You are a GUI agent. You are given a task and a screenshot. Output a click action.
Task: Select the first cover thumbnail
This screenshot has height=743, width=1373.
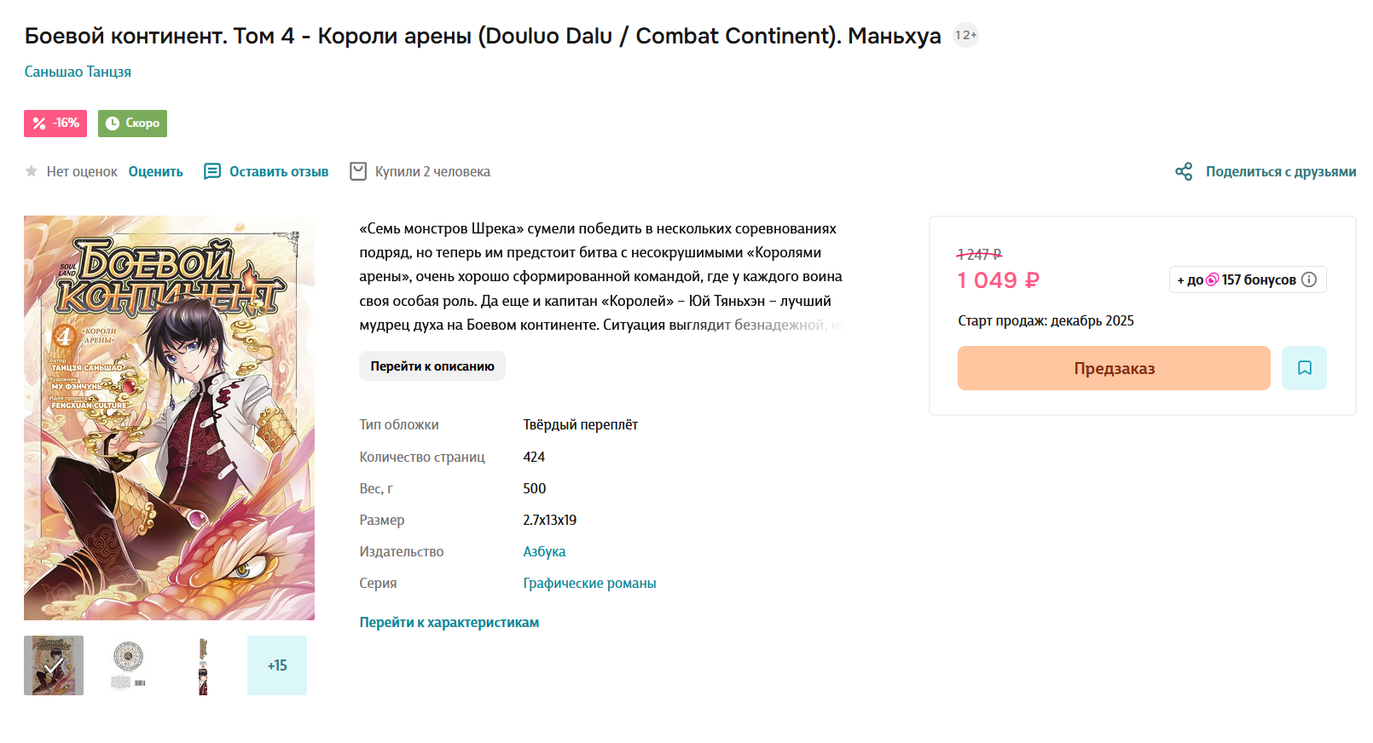coord(54,665)
